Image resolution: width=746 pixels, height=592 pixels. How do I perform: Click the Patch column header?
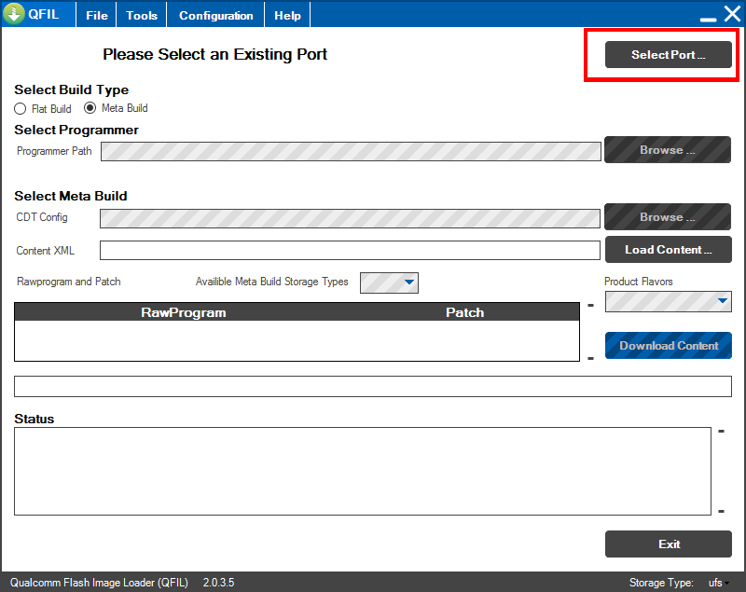click(464, 312)
